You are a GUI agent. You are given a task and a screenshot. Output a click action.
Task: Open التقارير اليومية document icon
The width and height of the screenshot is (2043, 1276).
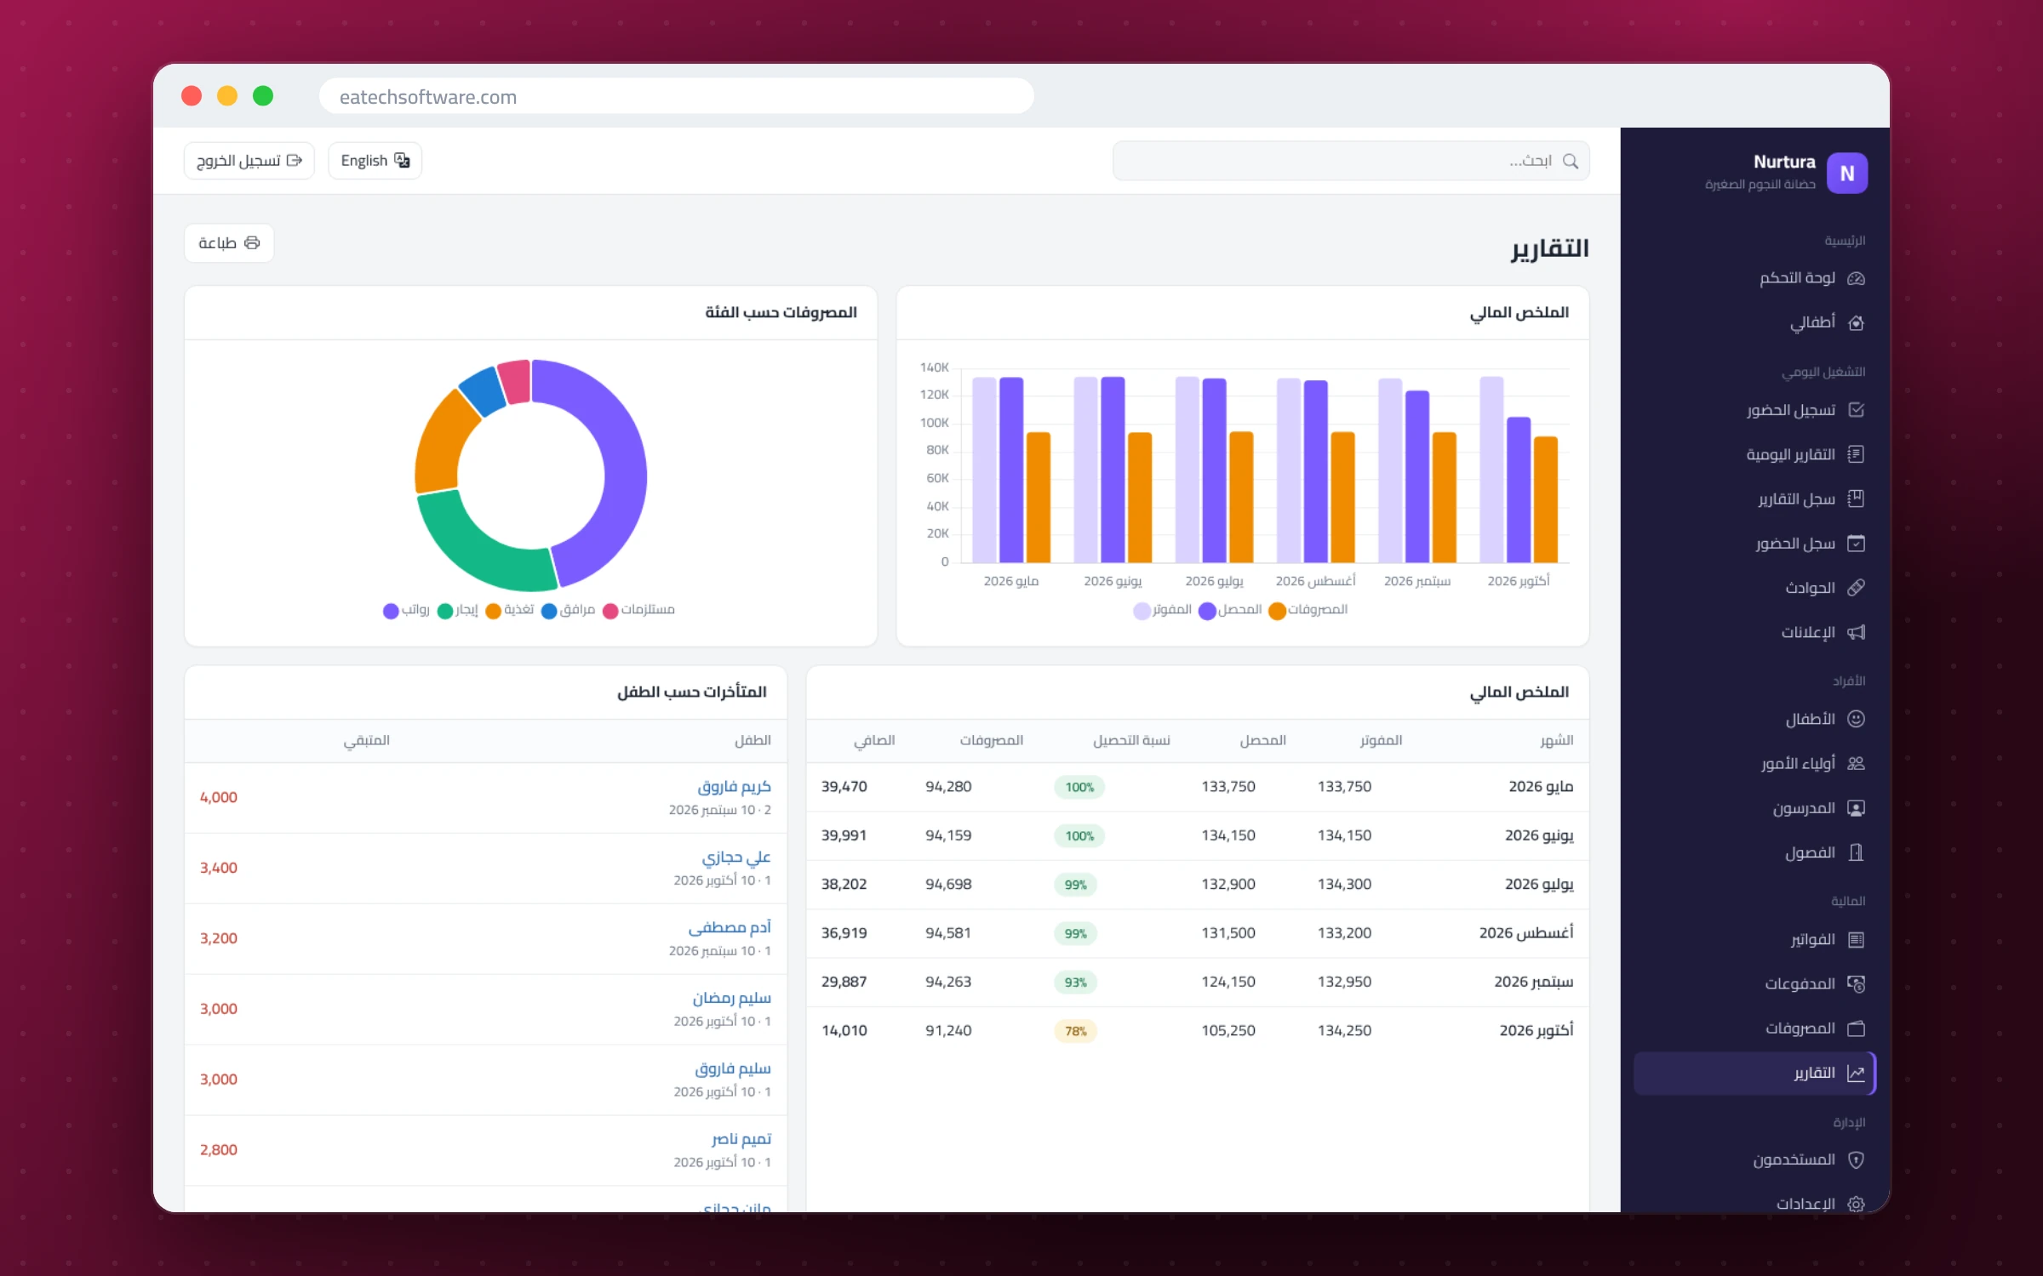(x=1856, y=454)
